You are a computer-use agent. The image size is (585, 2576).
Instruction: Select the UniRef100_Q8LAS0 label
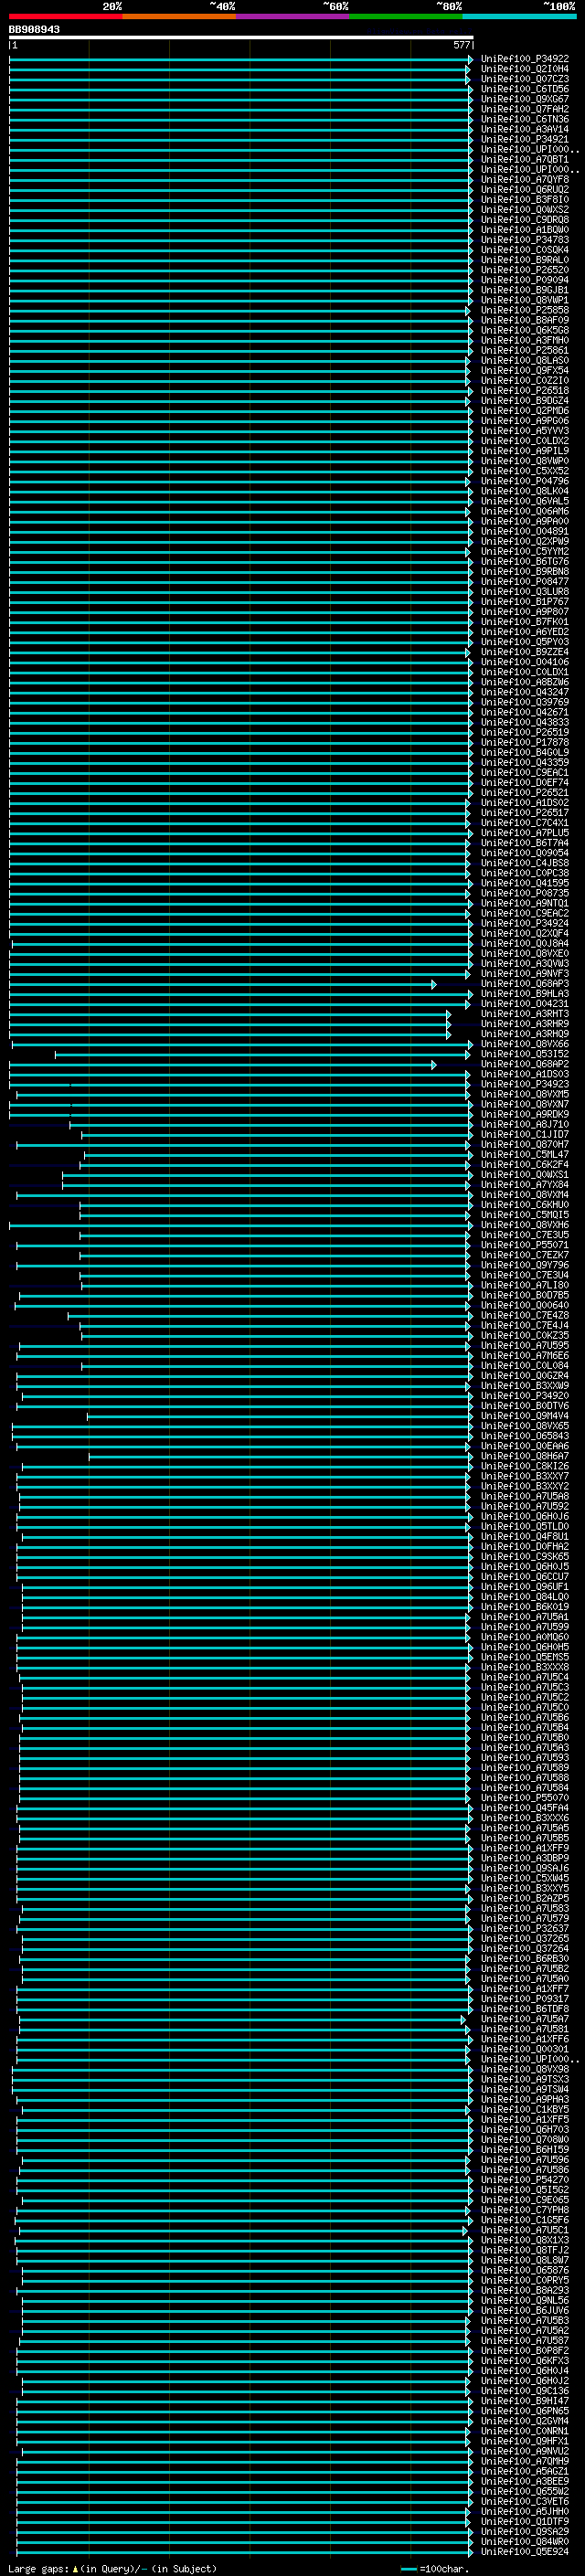point(525,360)
